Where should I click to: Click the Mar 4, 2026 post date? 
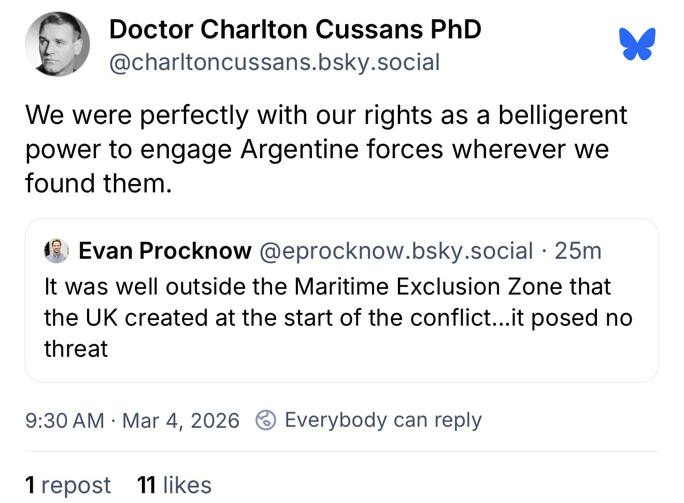(x=181, y=421)
